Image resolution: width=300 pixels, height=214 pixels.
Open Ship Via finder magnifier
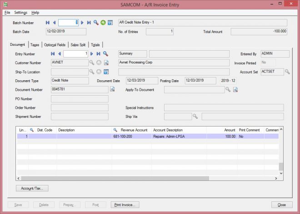pos(195,116)
